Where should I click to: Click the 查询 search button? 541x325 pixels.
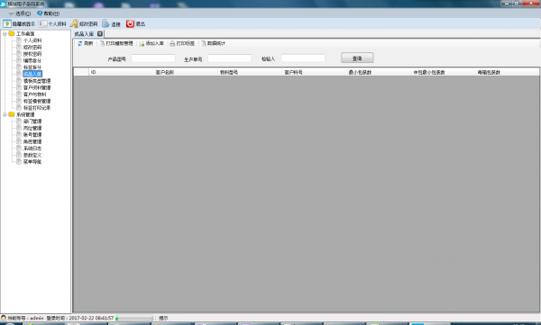click(x=357, y=58)
